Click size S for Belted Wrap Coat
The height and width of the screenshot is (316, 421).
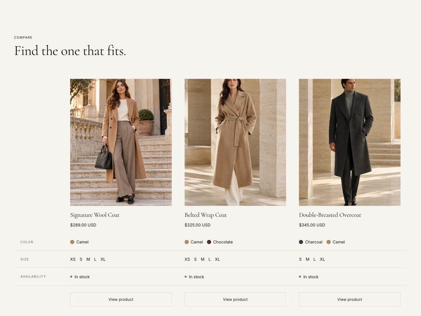[195, 259]
